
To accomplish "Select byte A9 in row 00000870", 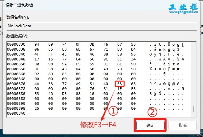I will pyautogui.click(x=78, y=84).
